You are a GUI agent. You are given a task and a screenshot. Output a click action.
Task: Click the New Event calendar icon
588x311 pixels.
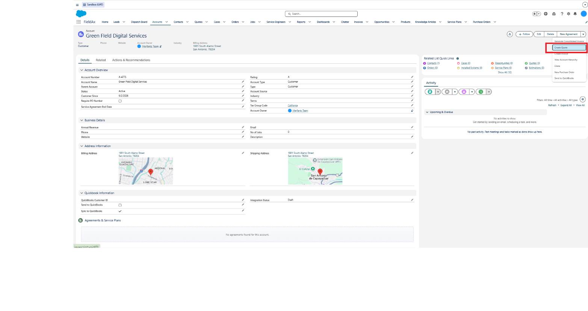tap(464, 92)
